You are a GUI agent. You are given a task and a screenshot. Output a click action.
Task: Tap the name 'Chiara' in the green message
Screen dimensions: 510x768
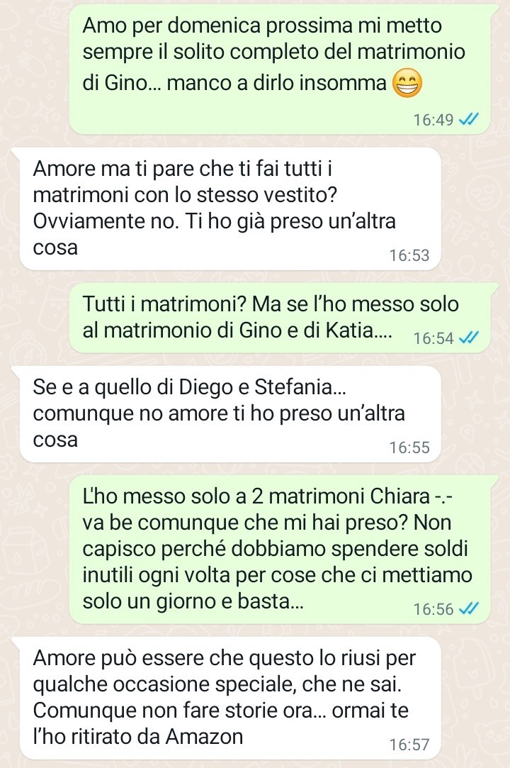coord(400,496)
